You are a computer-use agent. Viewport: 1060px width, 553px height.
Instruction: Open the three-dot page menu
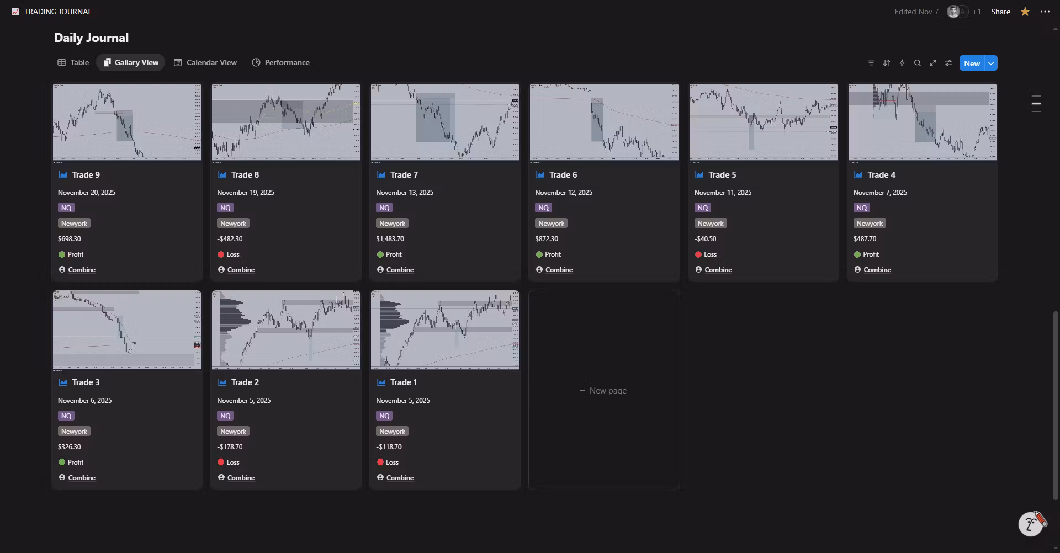[1045, 12]
